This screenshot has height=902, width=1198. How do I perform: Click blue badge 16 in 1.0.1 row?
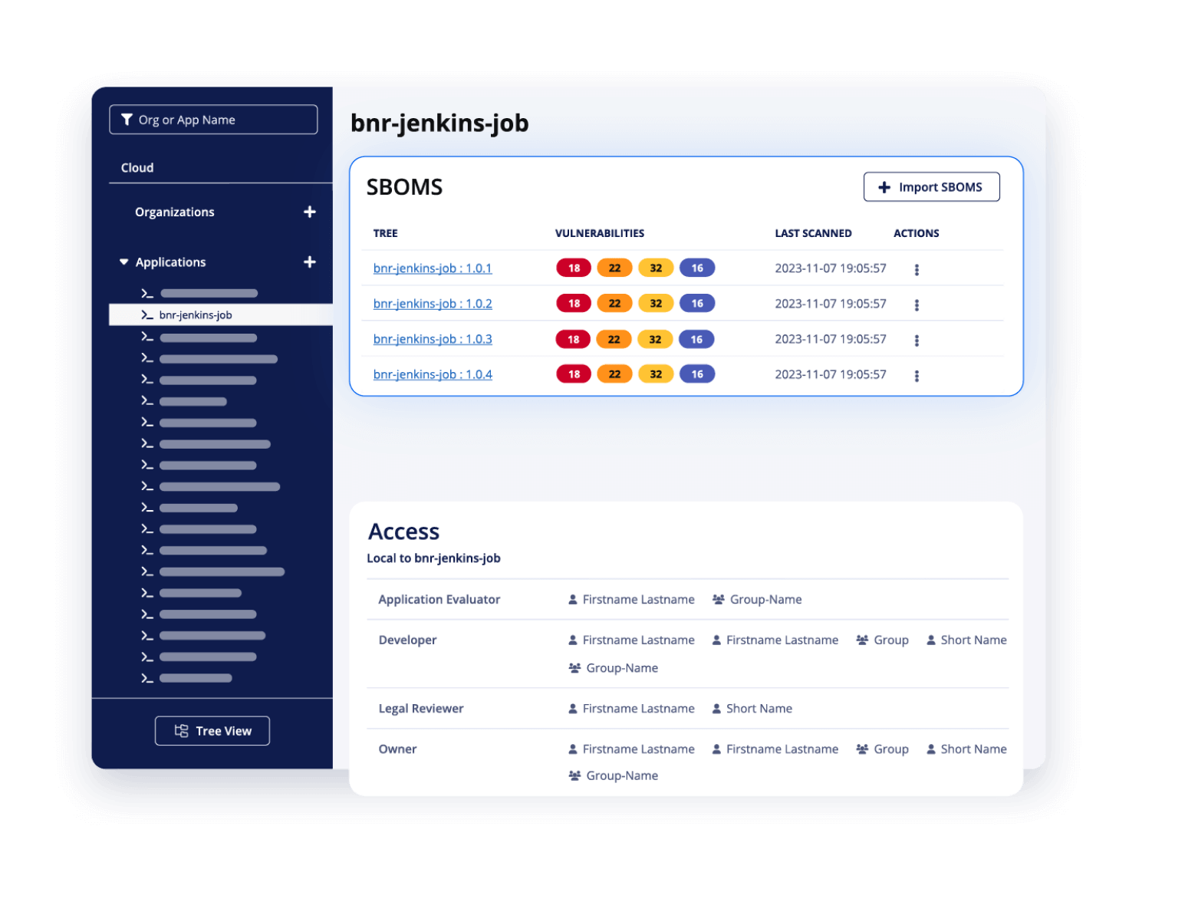click(x=697, y=268)
